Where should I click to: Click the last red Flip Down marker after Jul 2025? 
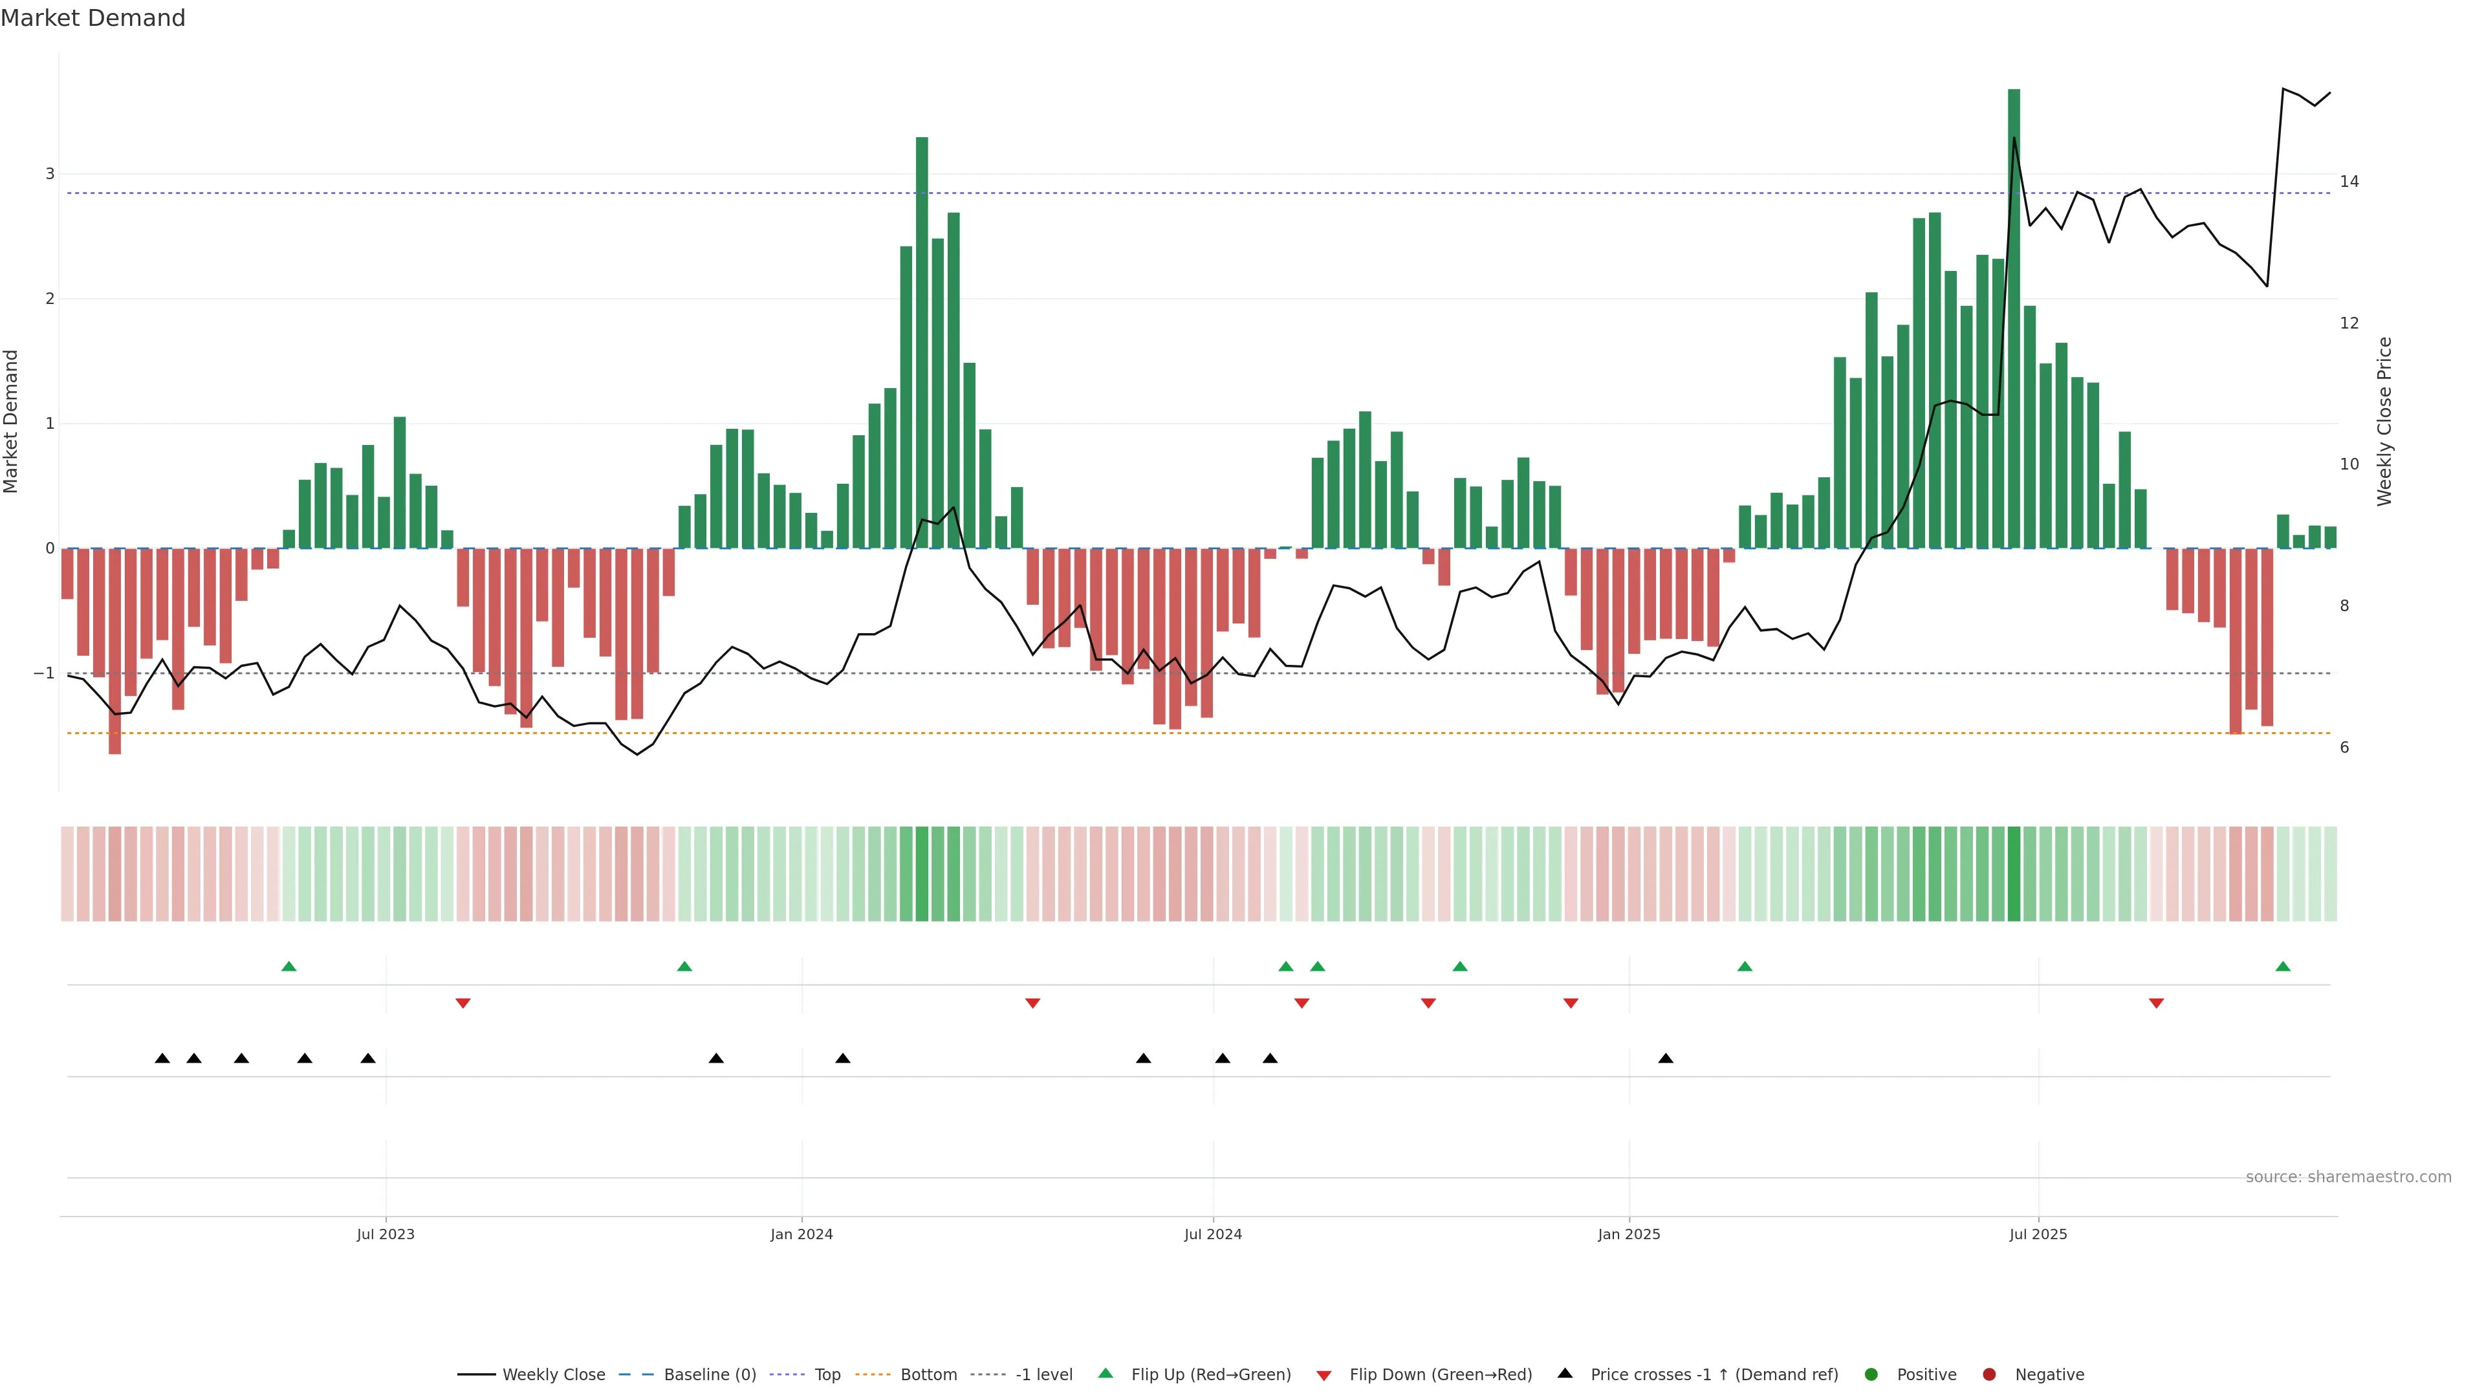point(2156,1004)
